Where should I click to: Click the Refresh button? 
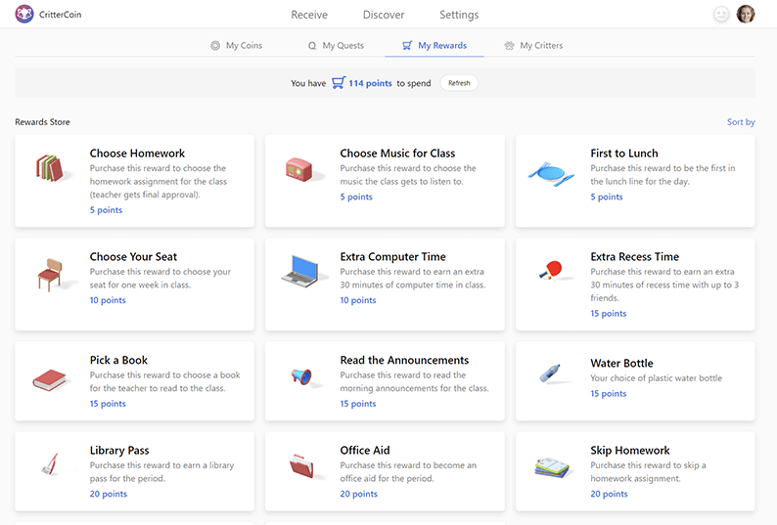(x=459, y=83)
